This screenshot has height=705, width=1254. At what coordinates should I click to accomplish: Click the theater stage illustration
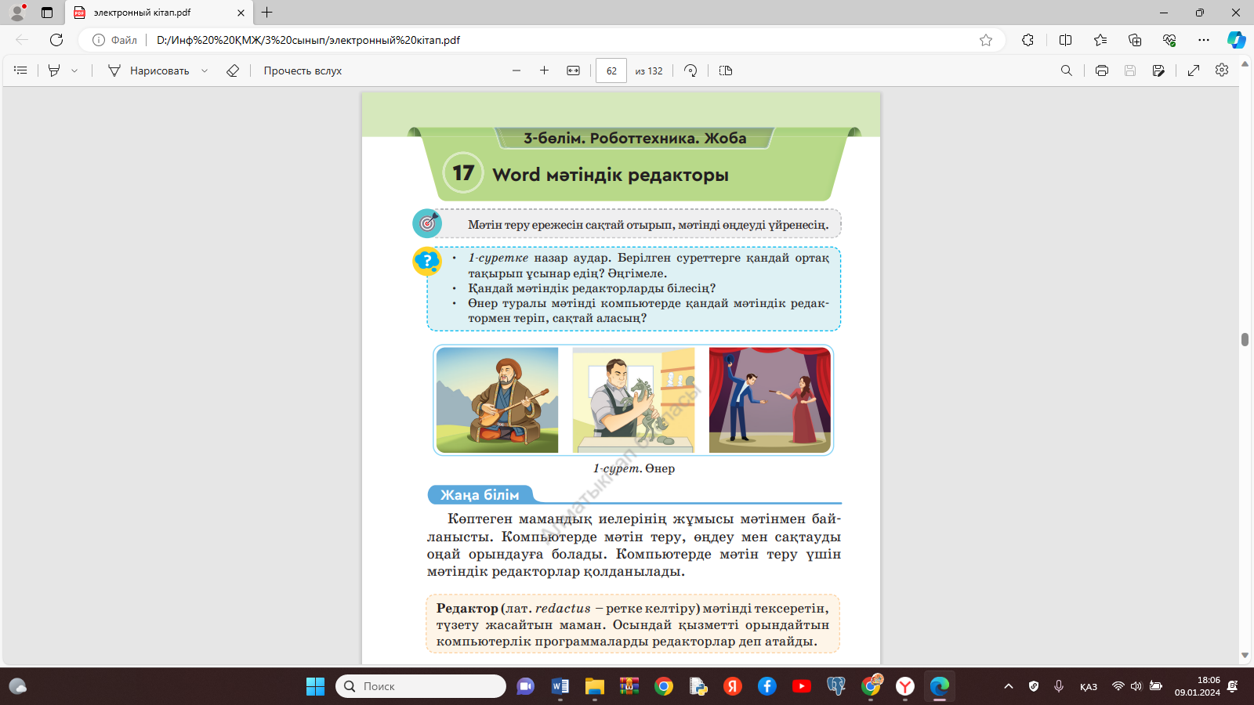[770, 400]
